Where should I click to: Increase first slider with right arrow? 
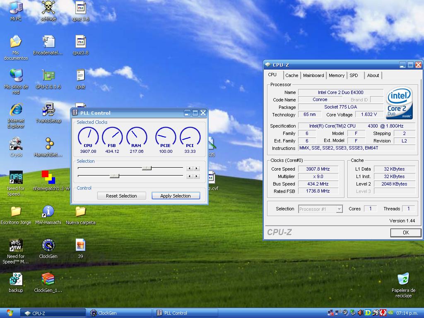coord(197,169)
